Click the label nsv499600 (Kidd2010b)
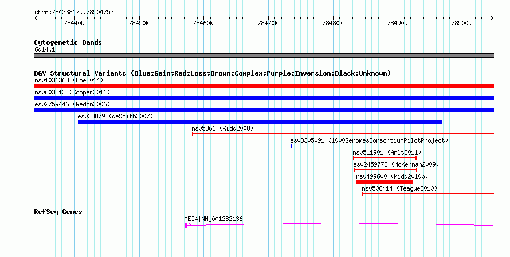Viewport: 510px width, 257px height. click(x=392, y=176)
